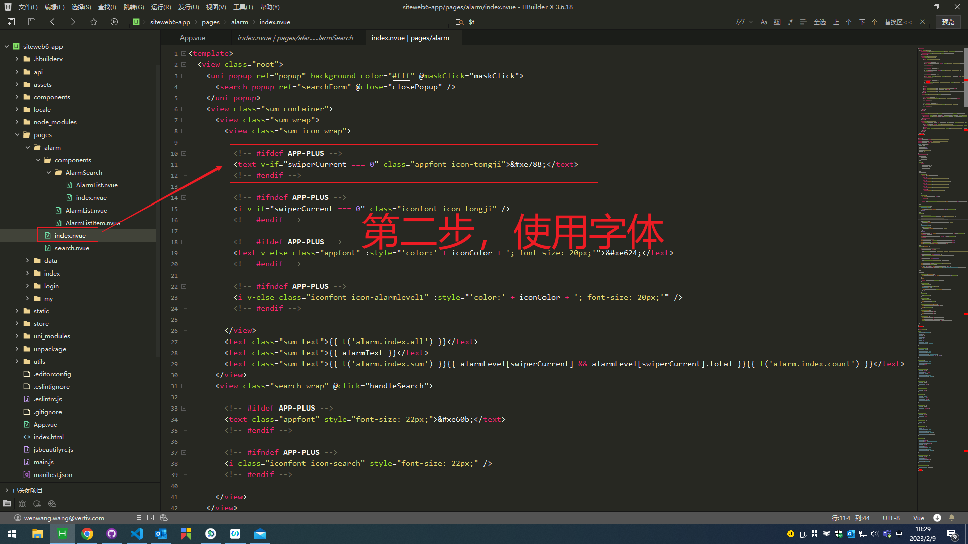Viewport: 968px width, 544px height.
Task: Open search.nvue in the file tree
Action: [x=72, y=248]
